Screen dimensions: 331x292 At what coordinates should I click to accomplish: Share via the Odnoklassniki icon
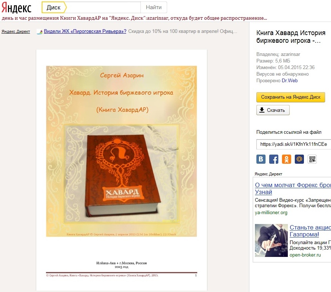(x=286, y=159)
